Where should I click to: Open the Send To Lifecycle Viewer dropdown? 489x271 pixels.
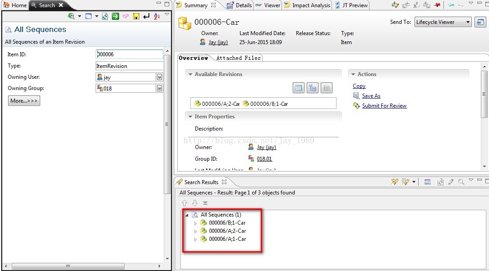[x=443, y=22]
